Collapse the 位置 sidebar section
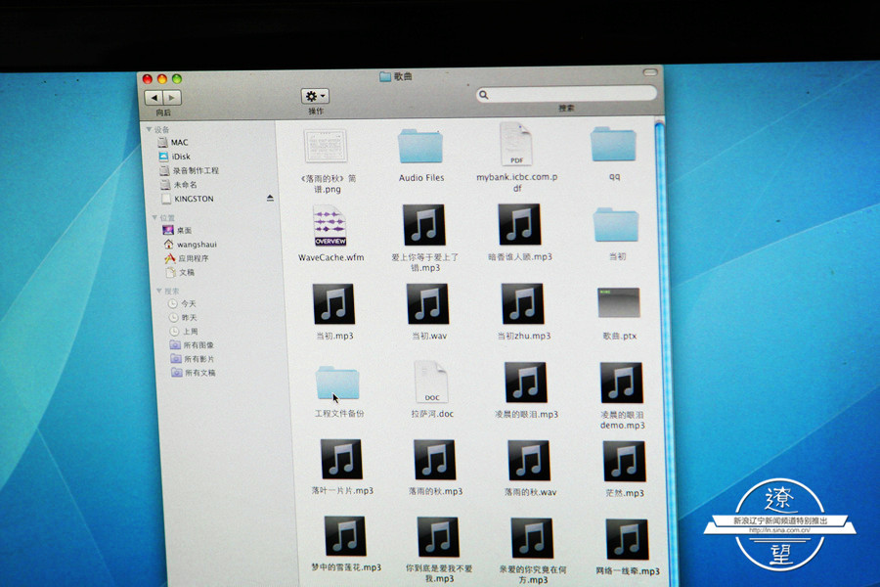 coord(154,217)
